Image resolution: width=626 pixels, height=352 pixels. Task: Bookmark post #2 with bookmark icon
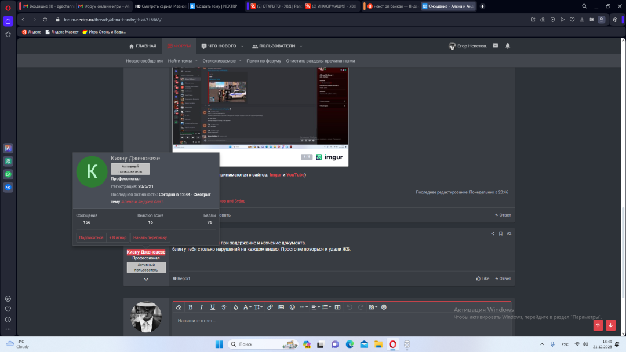click(500, 233)
